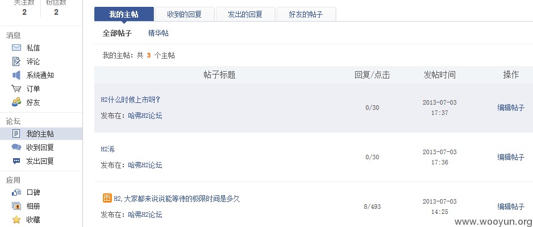Open 口碑 thumbs-up icon
The width and height of the screenshot is (533, 227).
[16, 193]
